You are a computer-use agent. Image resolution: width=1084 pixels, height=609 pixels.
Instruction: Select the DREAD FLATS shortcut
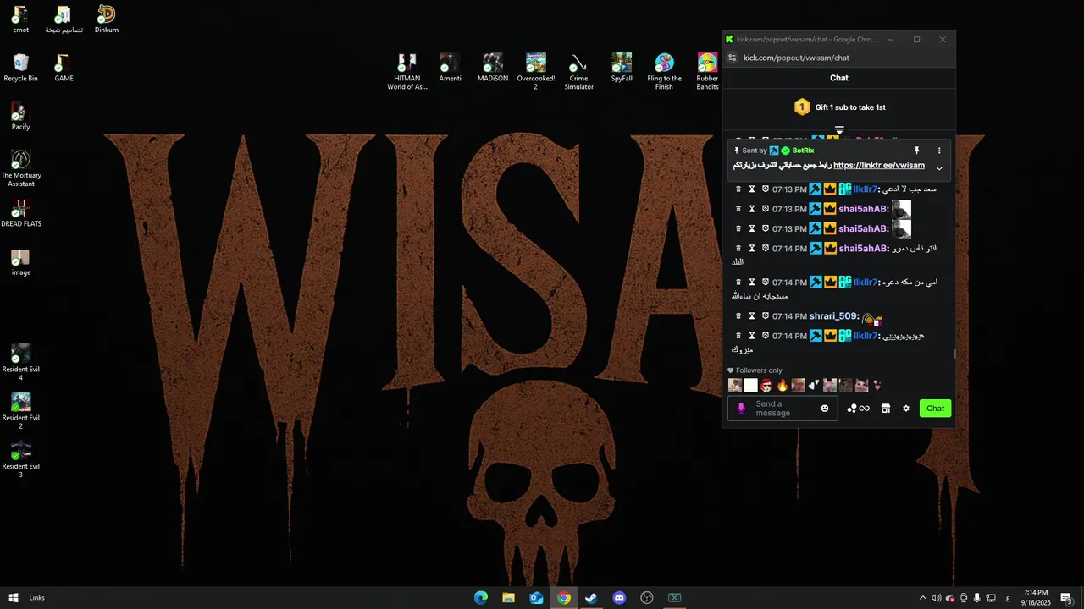click(20, 213)
